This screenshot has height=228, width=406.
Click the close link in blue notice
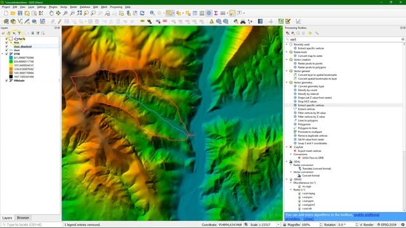[x=308, y=218]
